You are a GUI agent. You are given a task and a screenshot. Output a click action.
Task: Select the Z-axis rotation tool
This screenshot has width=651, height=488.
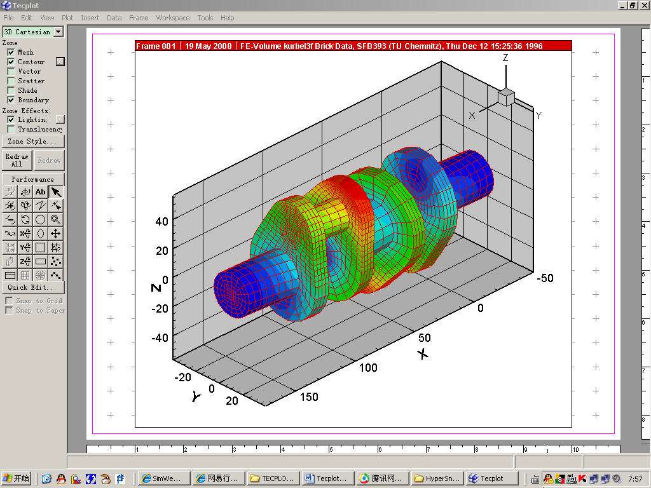click(x=24, y=261)
